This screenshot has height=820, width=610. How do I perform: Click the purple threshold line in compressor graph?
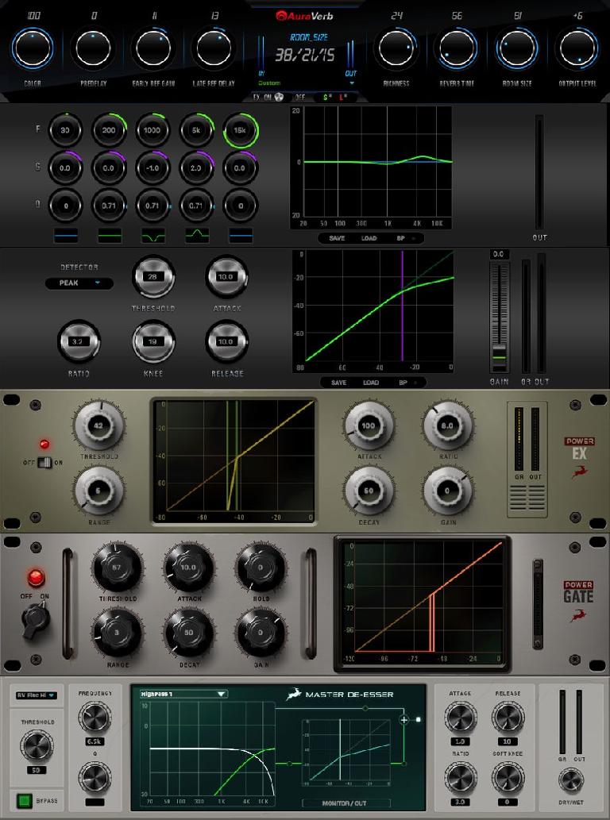click(x=403, y=306)
